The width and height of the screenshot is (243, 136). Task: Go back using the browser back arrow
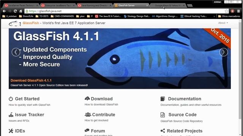[x=4, y=11]
